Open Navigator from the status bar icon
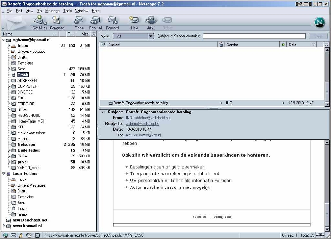 point(5,235)
